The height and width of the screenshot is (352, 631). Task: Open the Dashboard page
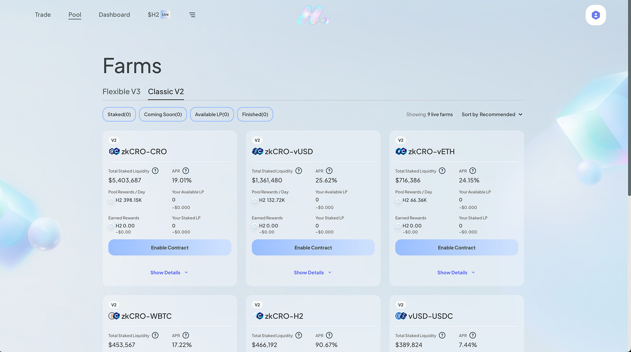(114, 15)
